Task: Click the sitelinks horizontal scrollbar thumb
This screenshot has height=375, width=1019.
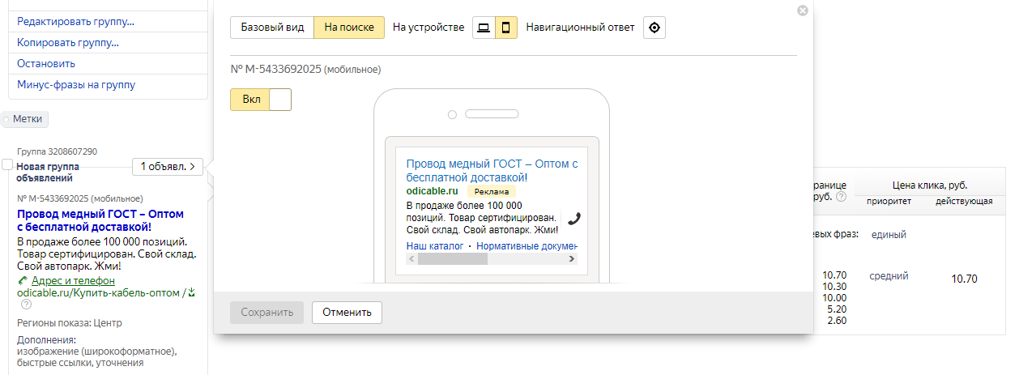Action: click(x=453, y=259)
